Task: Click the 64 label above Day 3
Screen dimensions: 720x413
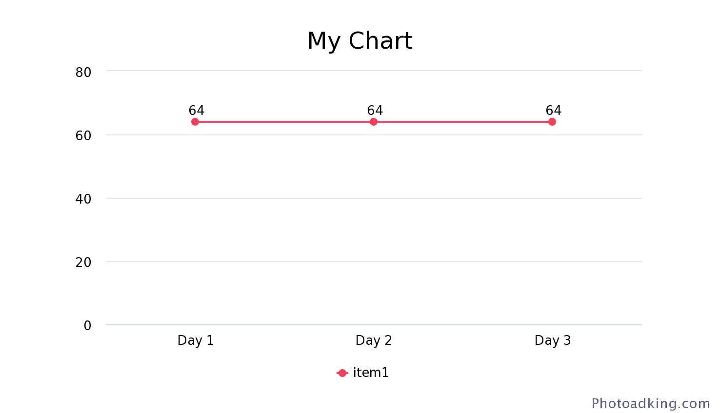Action: (x=554, y=111)
